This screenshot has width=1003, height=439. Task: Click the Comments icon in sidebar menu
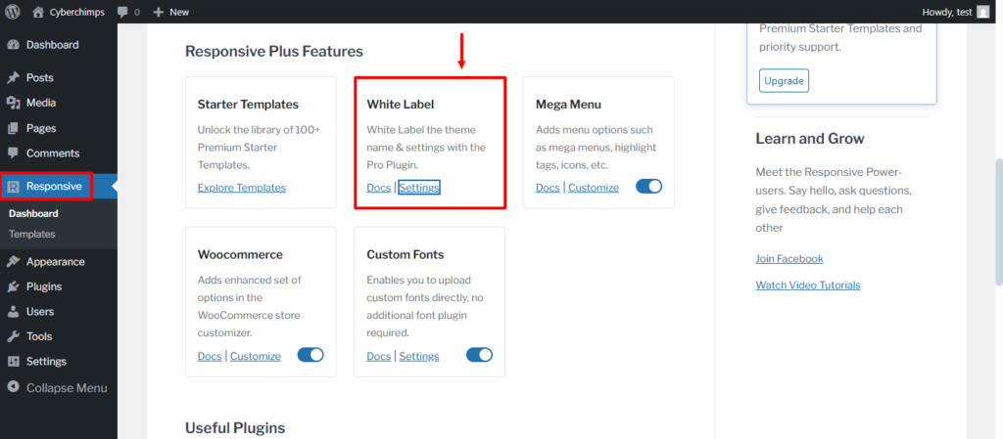(x=13, y=154)
